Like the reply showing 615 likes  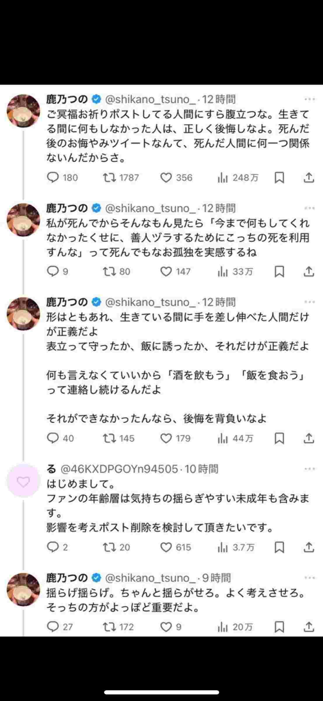pyautogui.click(x=166, y=547)
